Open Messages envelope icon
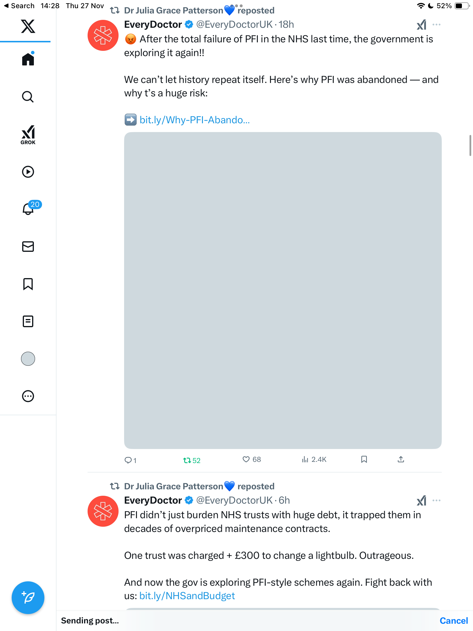 click(28, 247)
